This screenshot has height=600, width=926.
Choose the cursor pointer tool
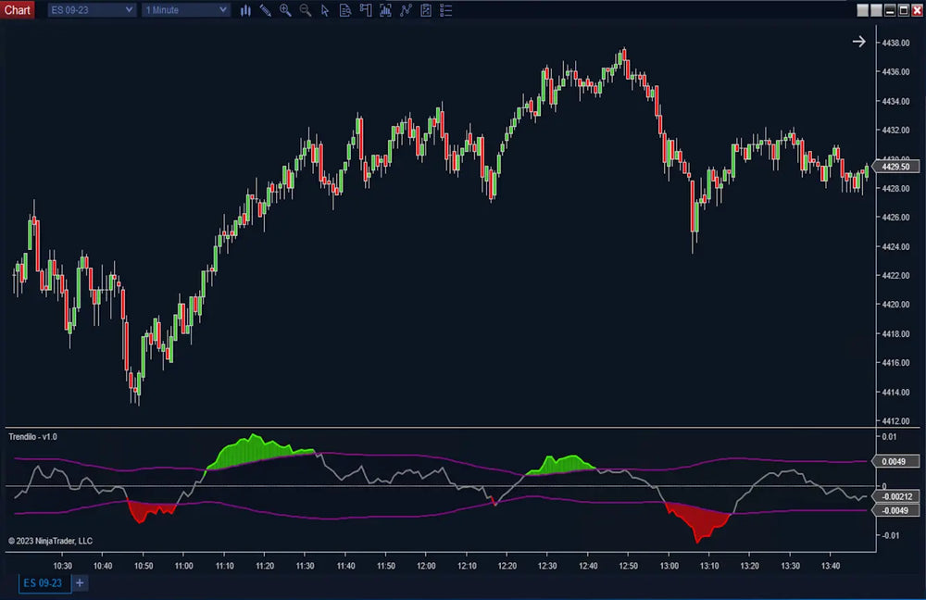(325, 10)
